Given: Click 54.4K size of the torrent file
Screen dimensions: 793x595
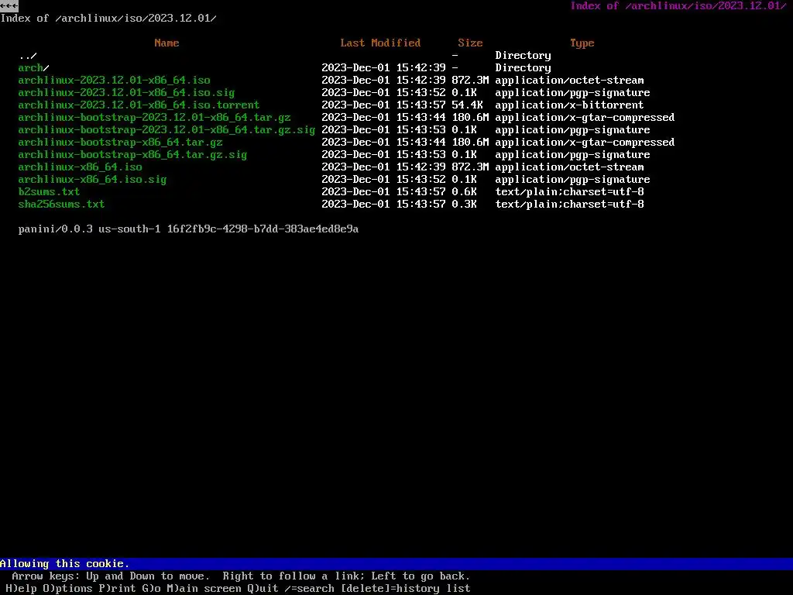Looking at the screenshot, I should (467, 105).
